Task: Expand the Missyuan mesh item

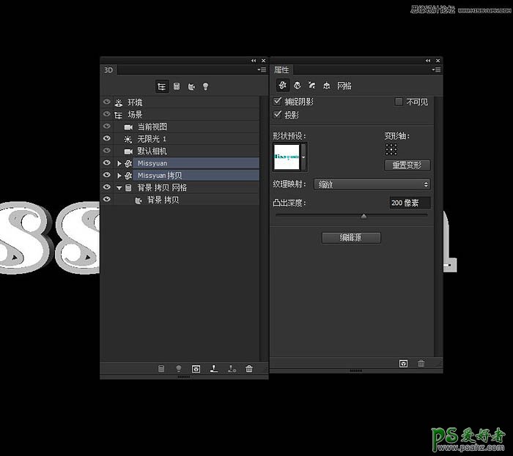Action: point(119,163)
